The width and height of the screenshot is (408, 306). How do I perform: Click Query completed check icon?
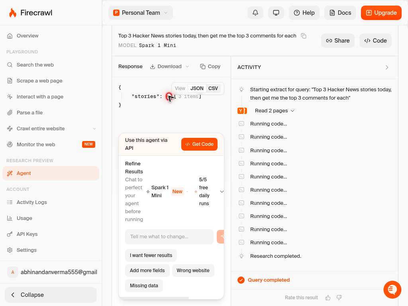(x=241, y=280)
